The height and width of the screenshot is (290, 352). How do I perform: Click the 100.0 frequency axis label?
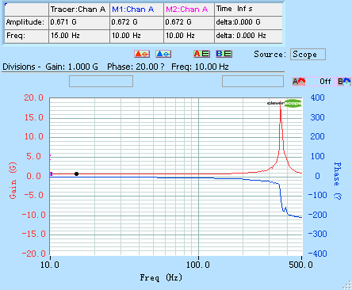198,265
